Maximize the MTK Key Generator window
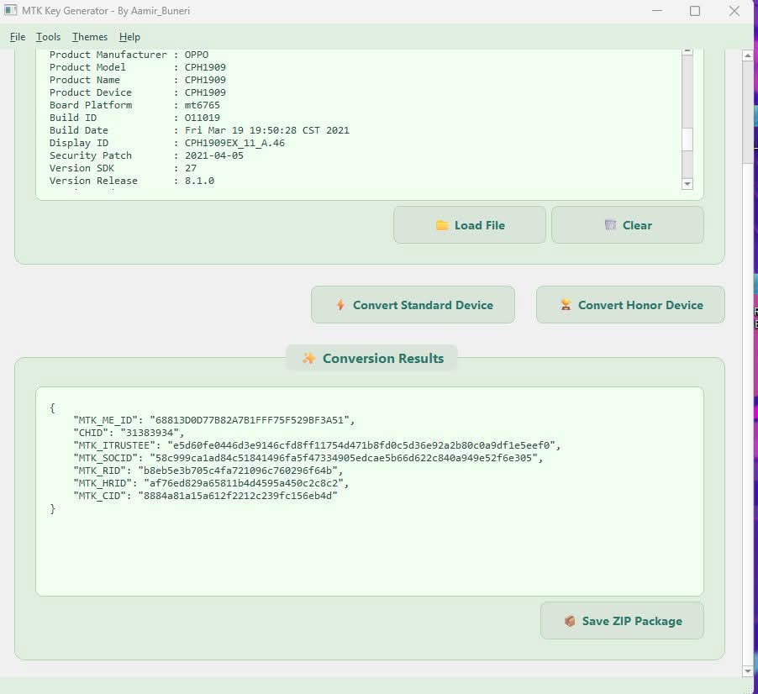Screen dimensions: 758x694 (695, 11)
